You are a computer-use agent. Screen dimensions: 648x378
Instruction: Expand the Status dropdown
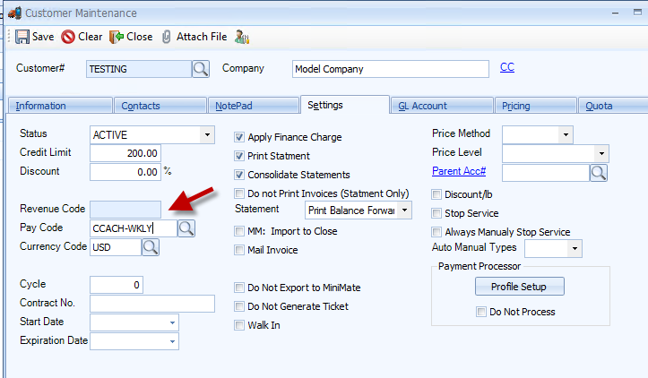pyautogui.click(x=207, y=134)
